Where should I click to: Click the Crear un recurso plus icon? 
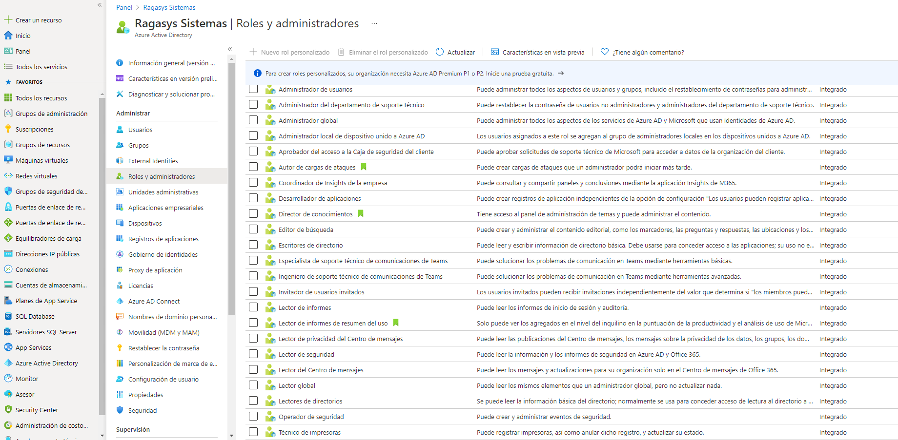point(8,20)
